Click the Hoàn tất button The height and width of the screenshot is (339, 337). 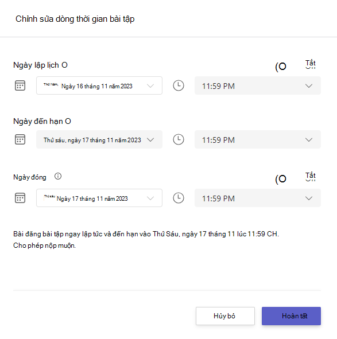coord(291,316)
